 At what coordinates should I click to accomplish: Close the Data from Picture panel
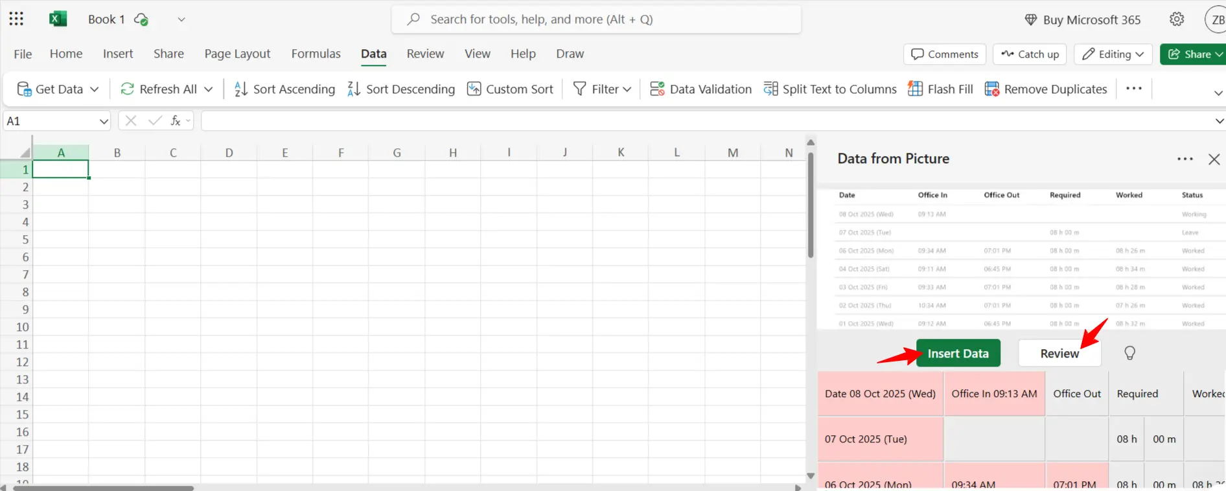tap(1214, 159)
